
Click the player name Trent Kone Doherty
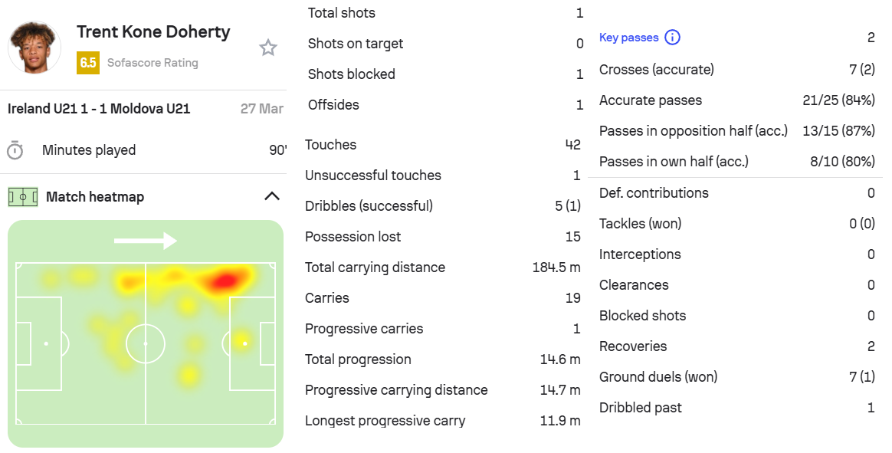point(153,32)
